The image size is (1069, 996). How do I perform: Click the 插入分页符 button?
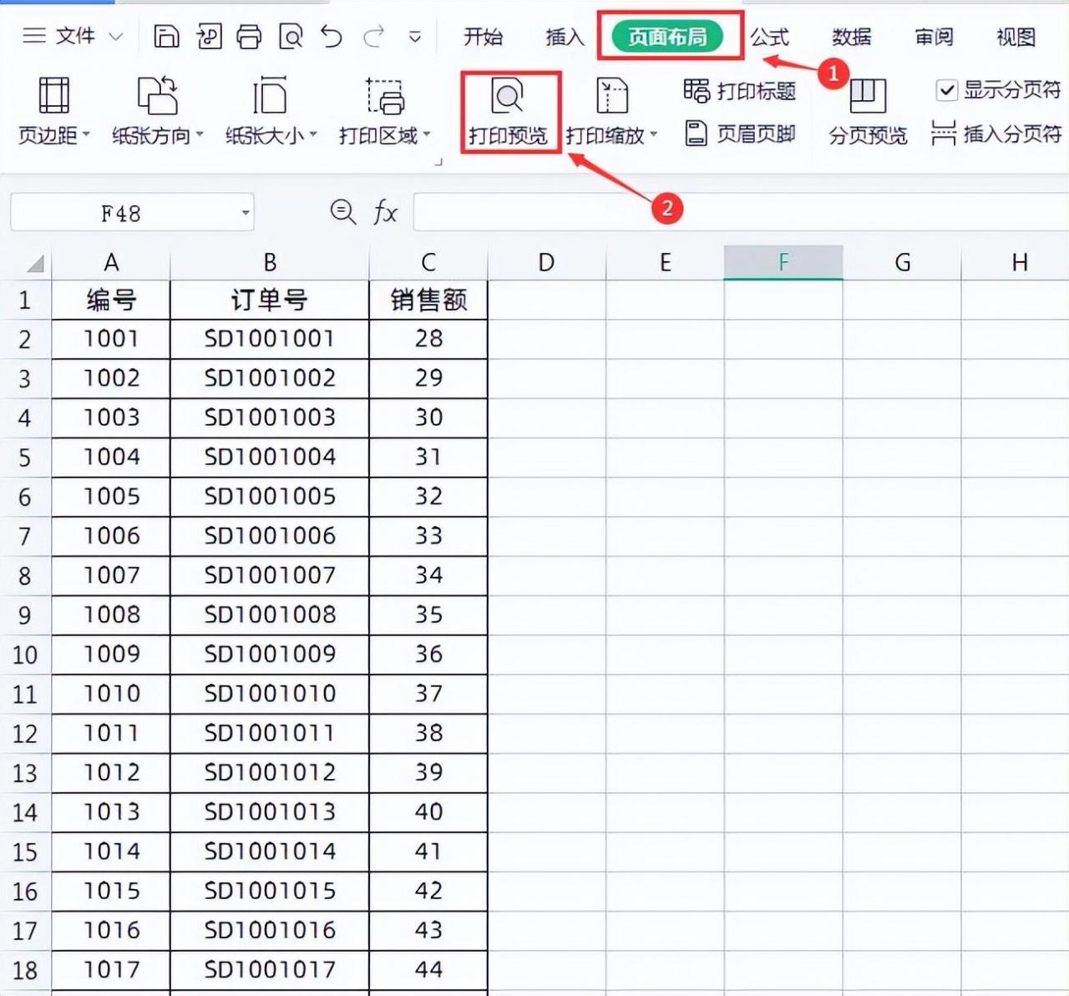pyautogui.click(x=996, y=134)
